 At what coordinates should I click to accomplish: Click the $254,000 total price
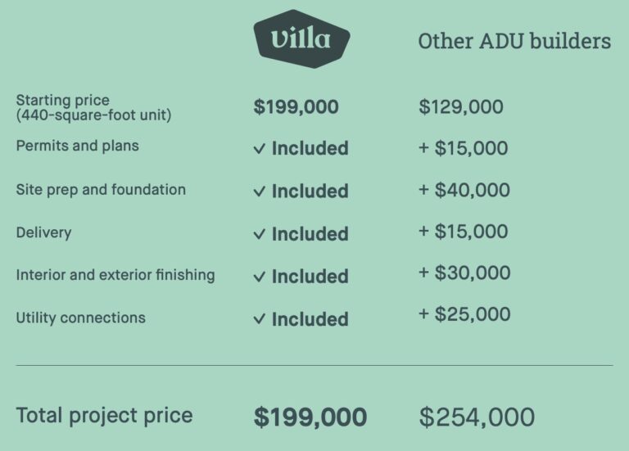[x=477, y=417]
